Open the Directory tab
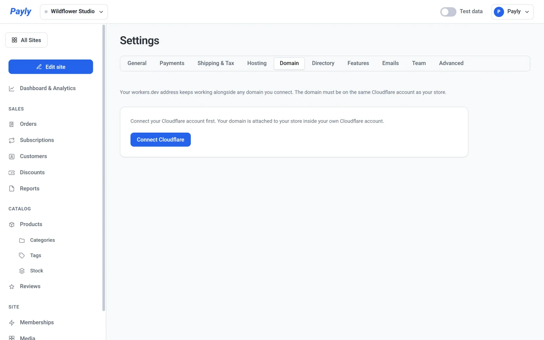Viewport: 544px width, 340px height. coord(323,63)
